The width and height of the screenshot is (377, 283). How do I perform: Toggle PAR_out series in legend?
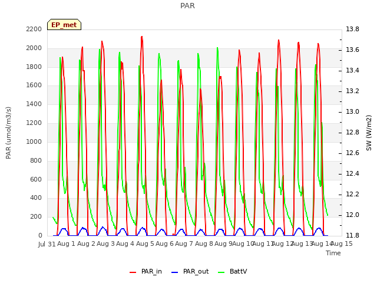190,272
